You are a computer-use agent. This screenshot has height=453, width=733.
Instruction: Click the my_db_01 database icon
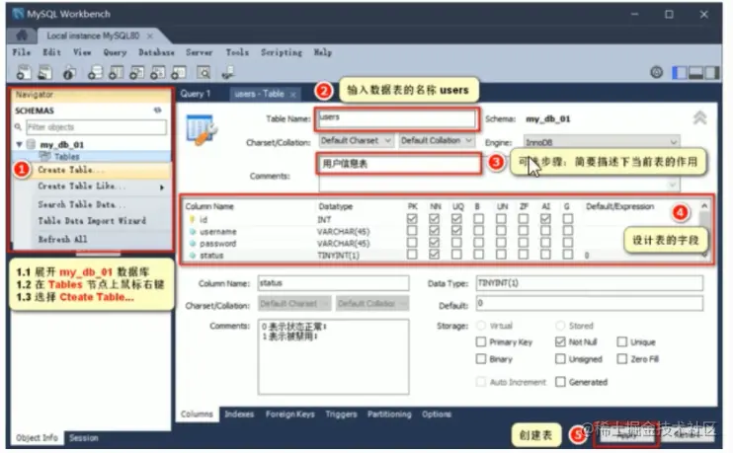32,144
